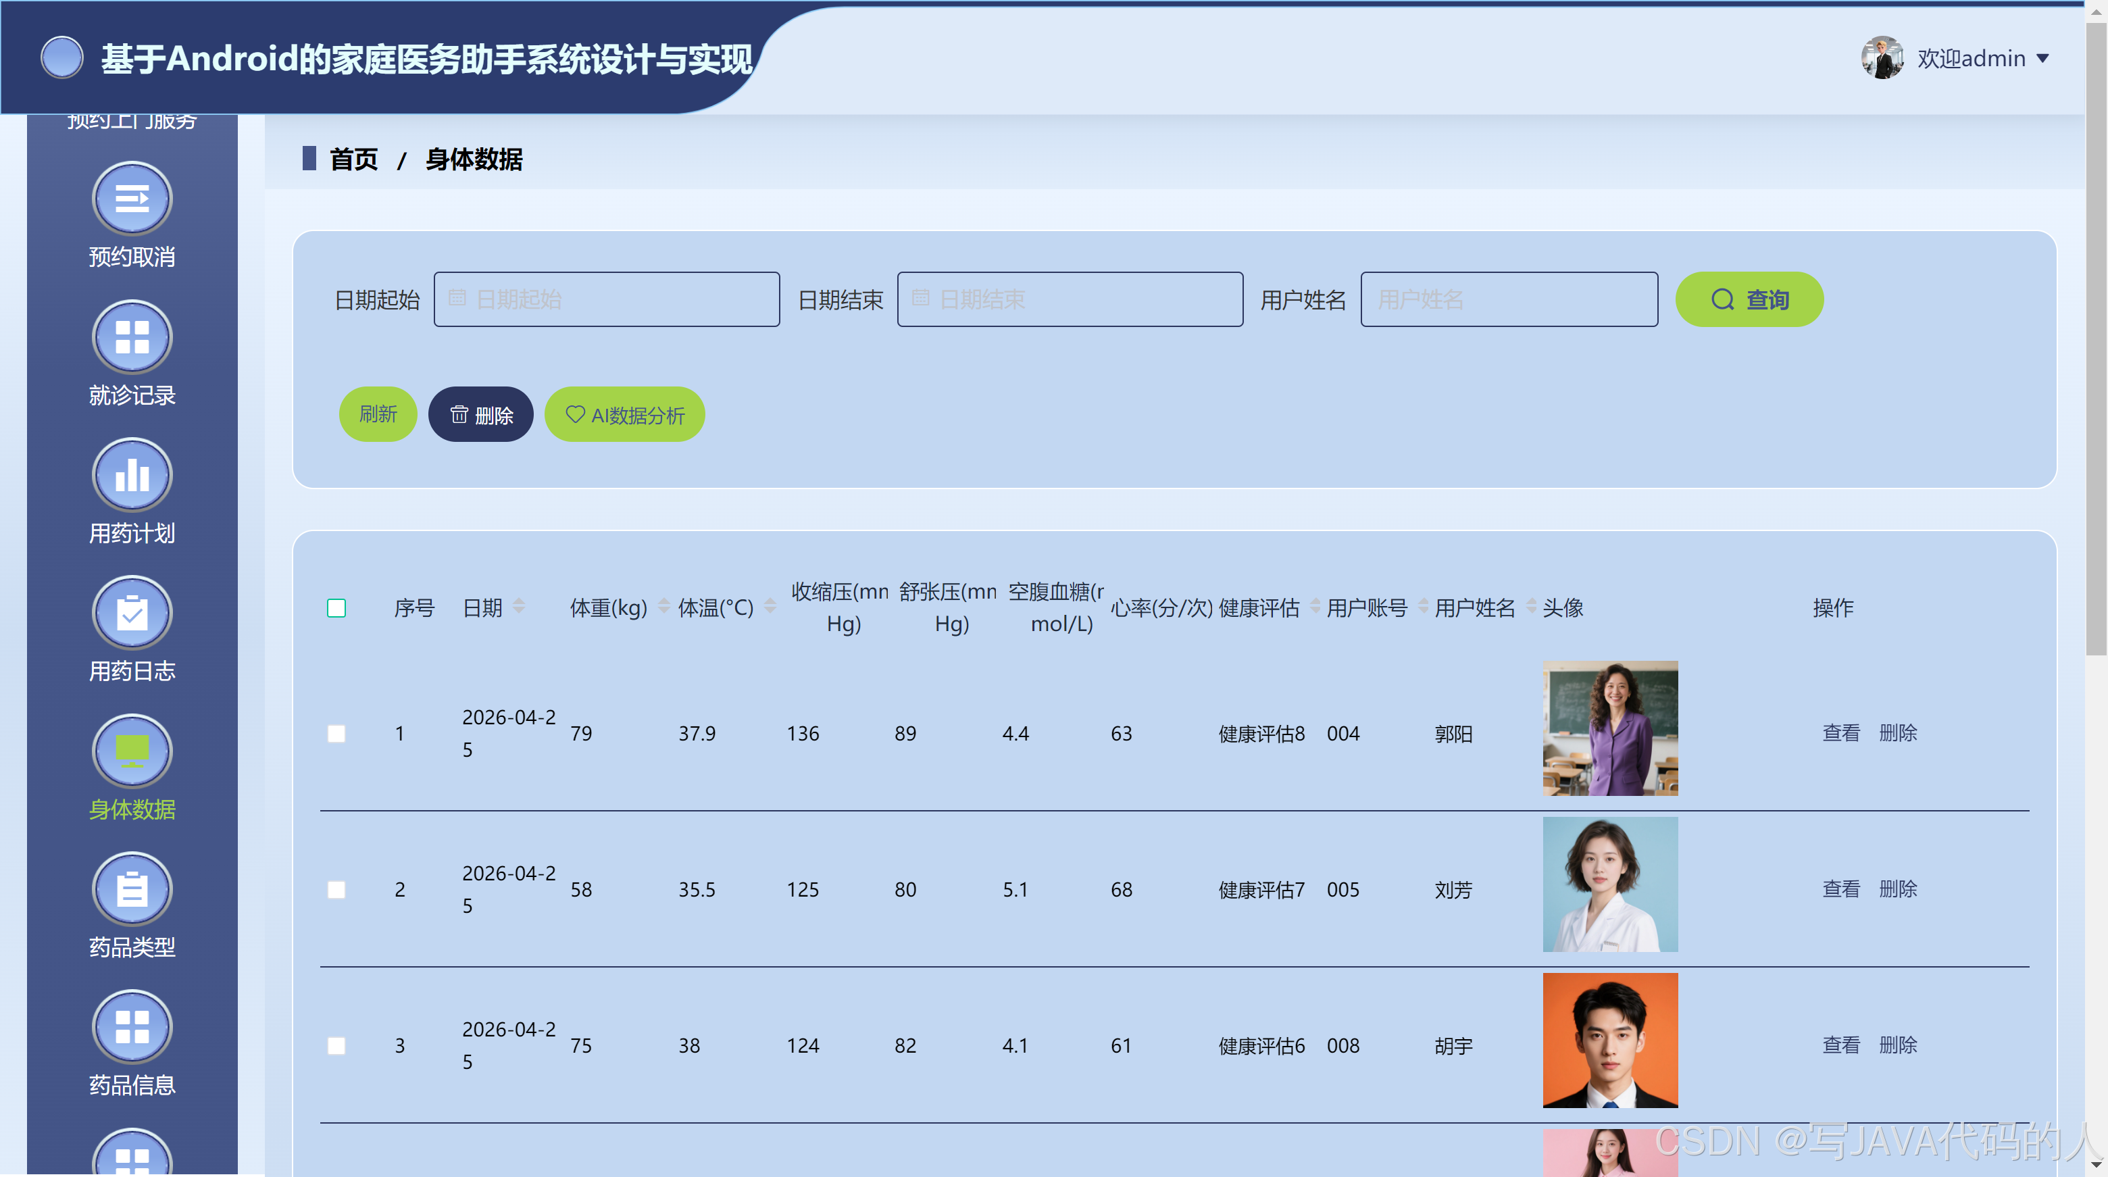The width and height of the screenshot is (2108, 1177).
Task: Check the row 1 checkbox for 郭阳
Action: tap(336, 733)
